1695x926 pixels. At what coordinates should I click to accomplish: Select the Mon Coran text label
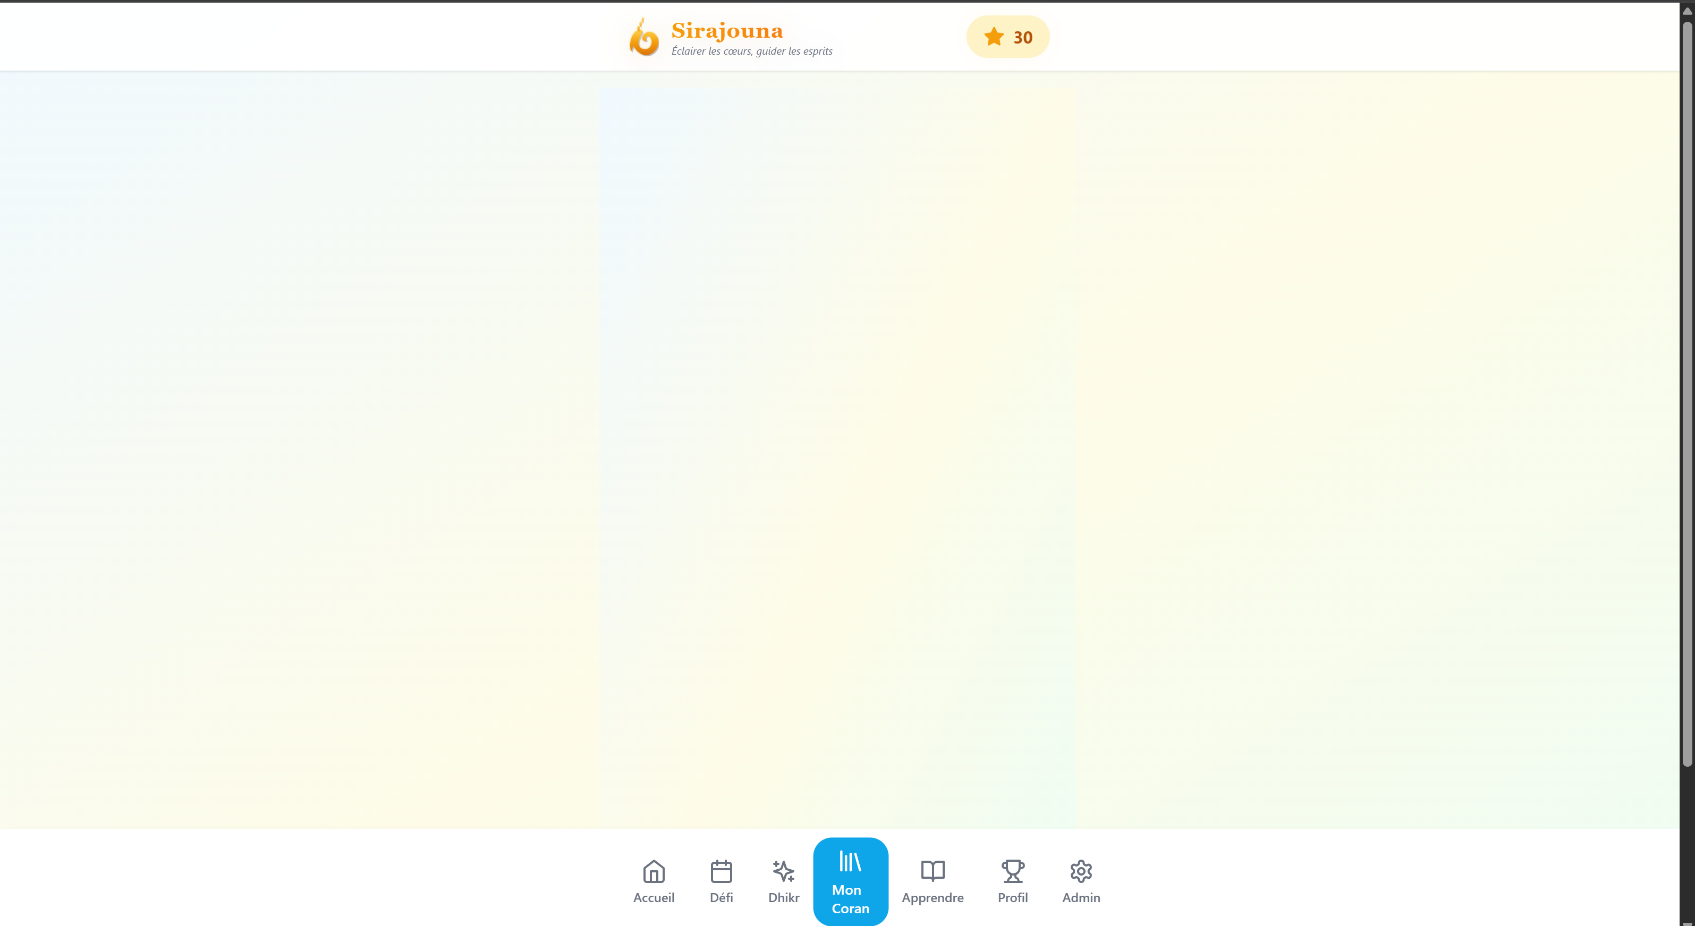[850, 899]
